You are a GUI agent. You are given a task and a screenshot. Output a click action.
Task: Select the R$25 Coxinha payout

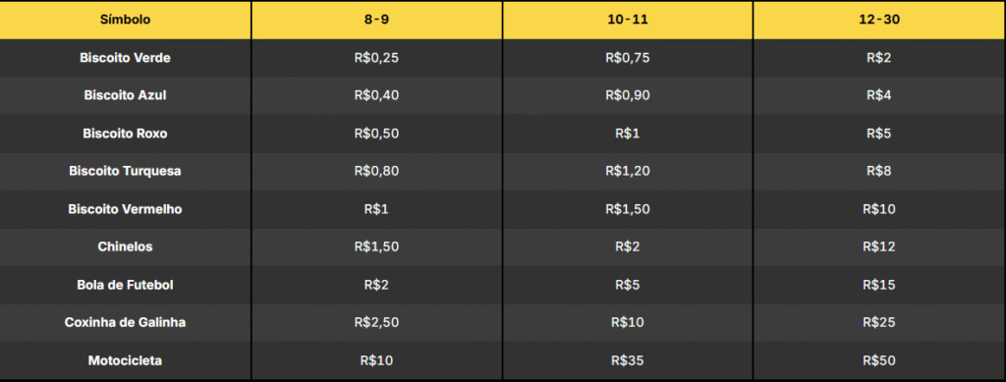tap(879, 322)
